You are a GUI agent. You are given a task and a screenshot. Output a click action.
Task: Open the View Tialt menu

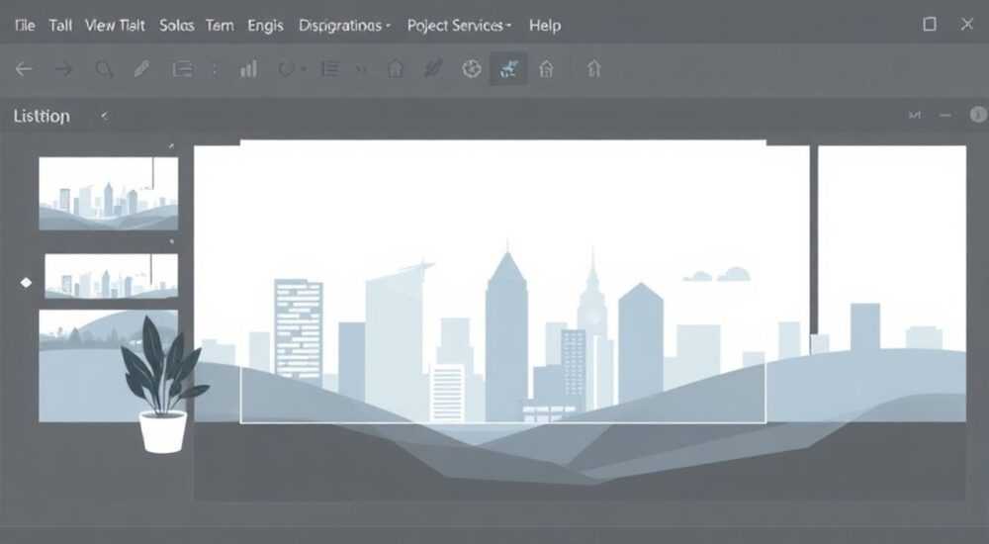pos(115,26)
